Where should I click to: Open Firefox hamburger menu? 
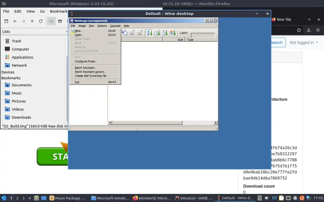[318, 30]
